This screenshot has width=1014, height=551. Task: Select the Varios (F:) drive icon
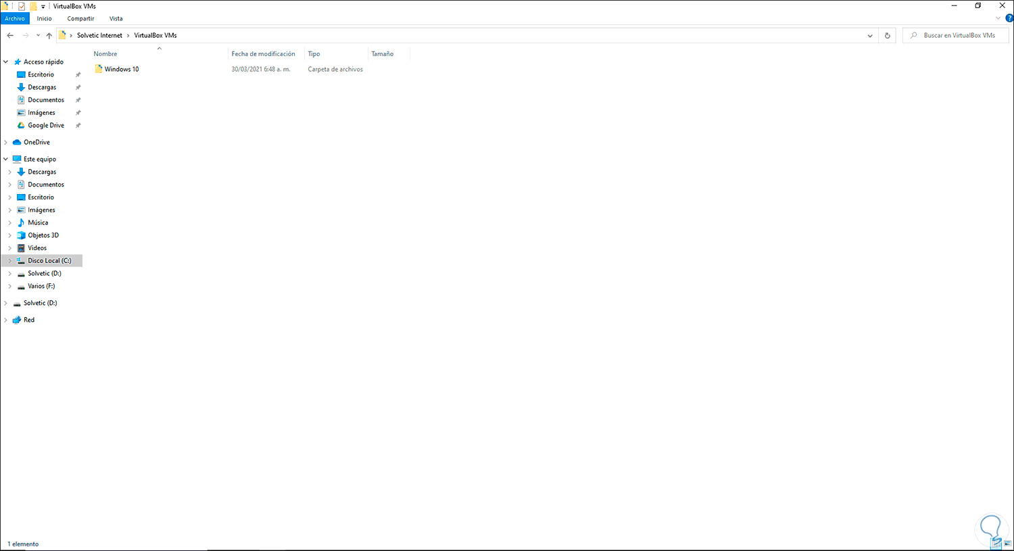21,286
